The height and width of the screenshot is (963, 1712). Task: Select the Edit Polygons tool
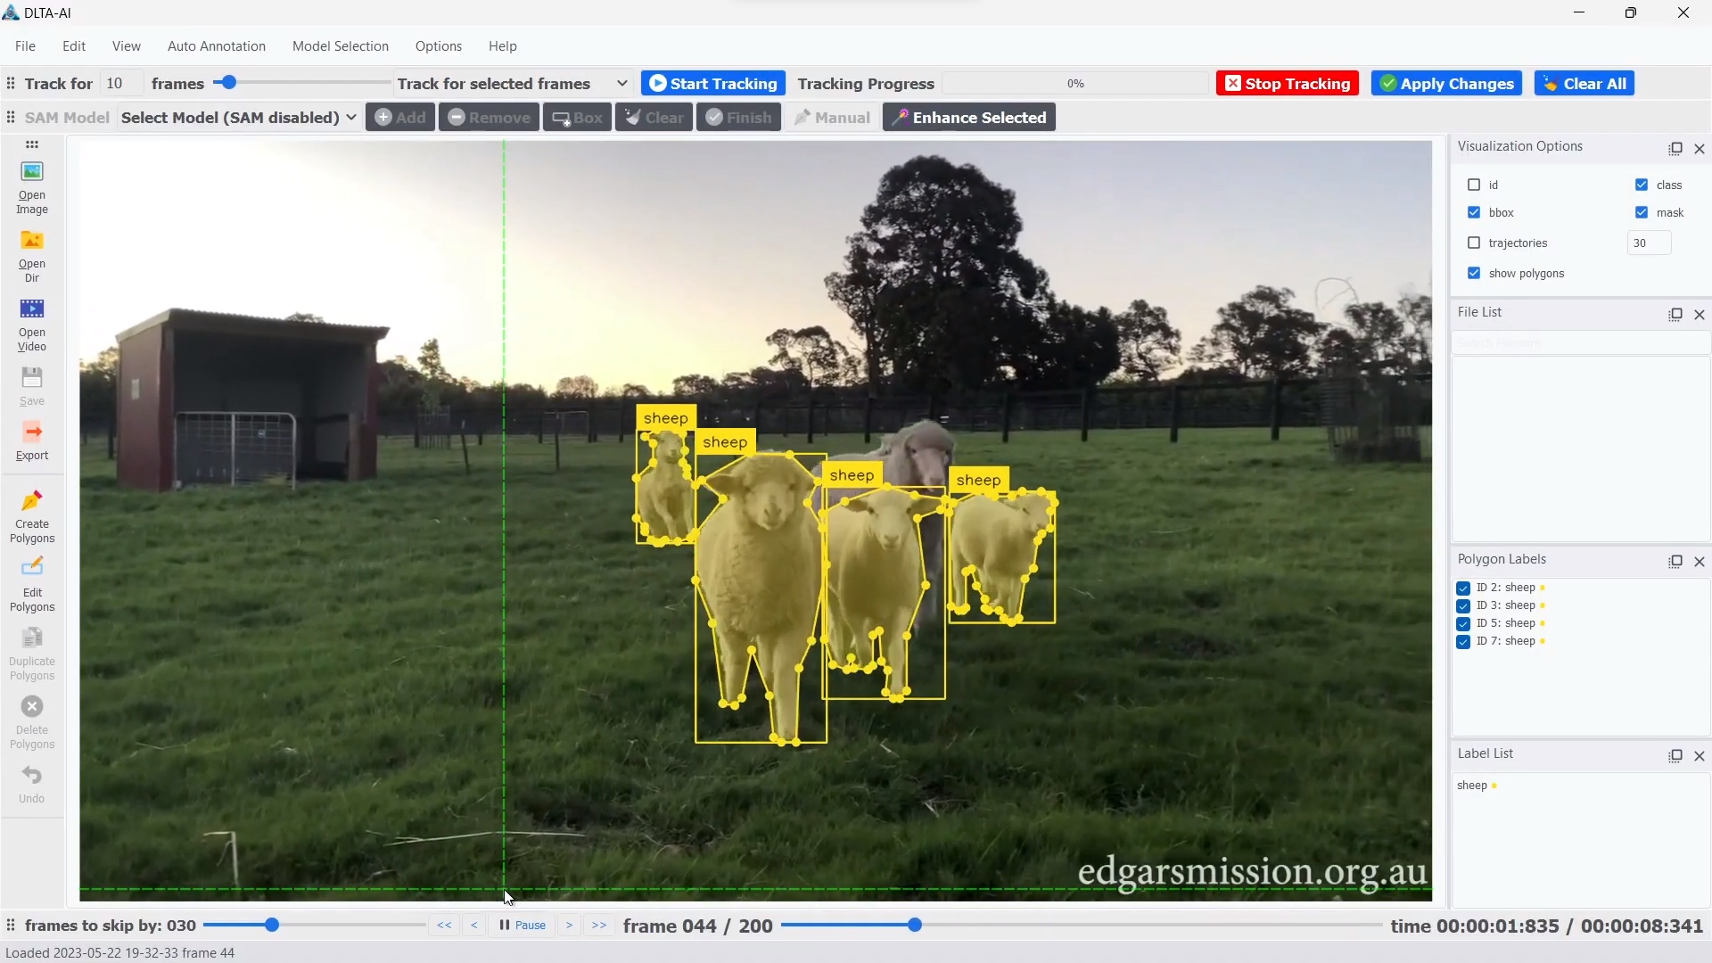pyautogui.click(x=32, y=586)
